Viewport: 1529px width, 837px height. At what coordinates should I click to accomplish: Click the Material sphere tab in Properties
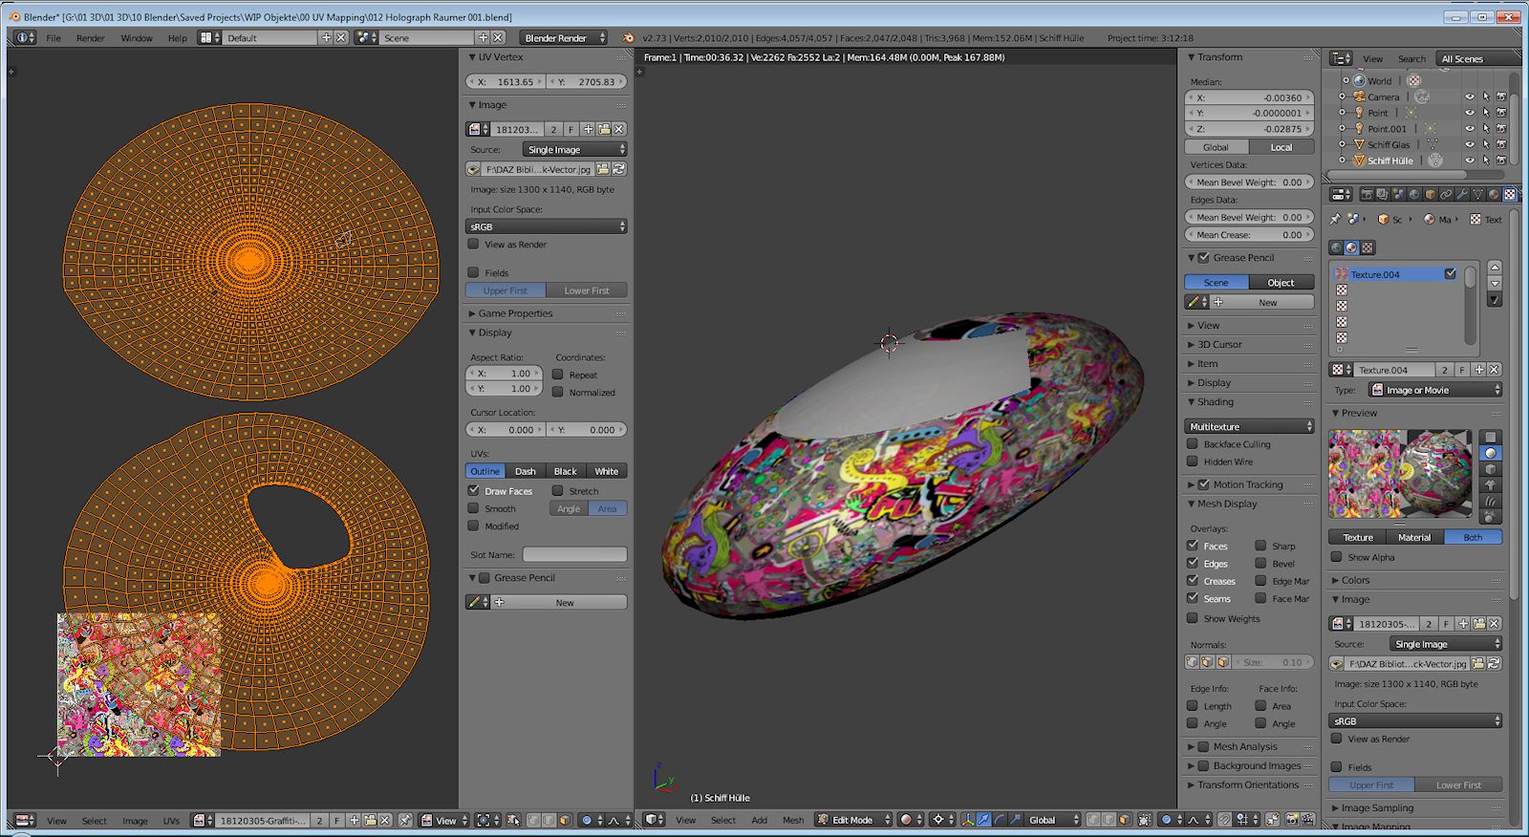pos(1494,194)
